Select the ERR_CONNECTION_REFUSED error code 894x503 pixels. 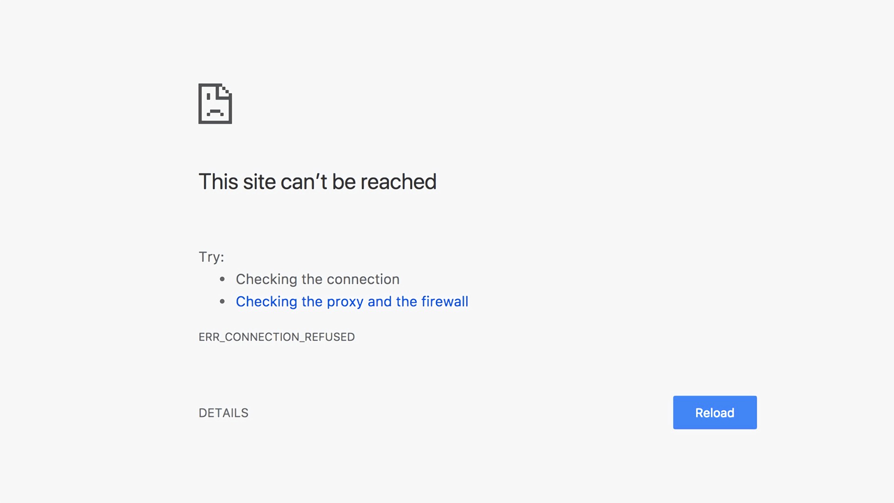(277, 337)
